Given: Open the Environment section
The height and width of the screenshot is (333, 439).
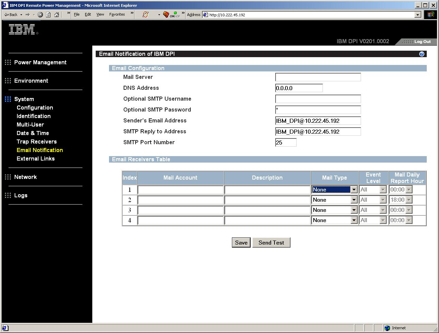Looking at the screenshot, I should pyautogui.click(x=31, y=81).
